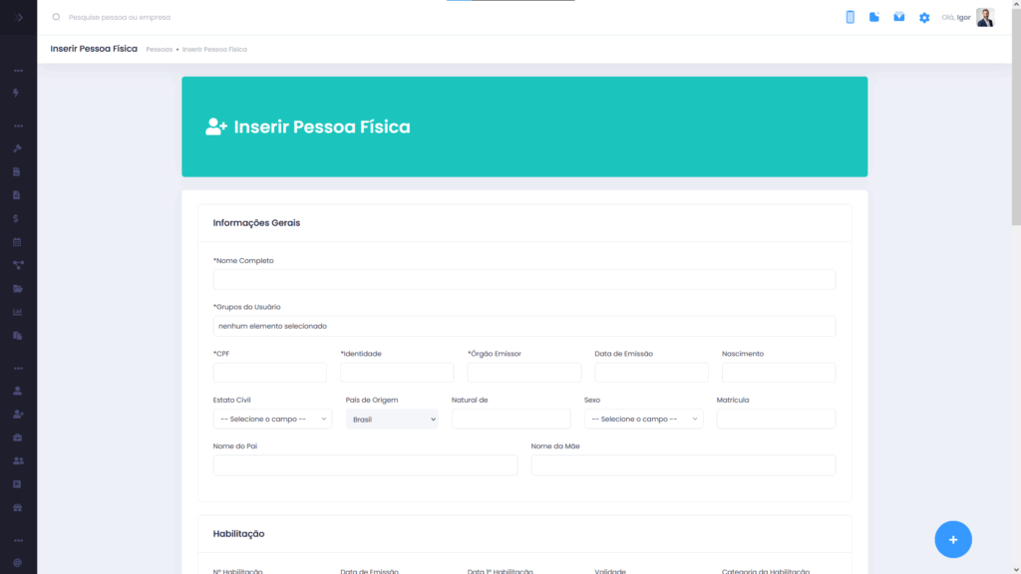Click the gavel icon in the sidebar
Image resolution: width=1021 pixels, height=574 pixels.
18,148
